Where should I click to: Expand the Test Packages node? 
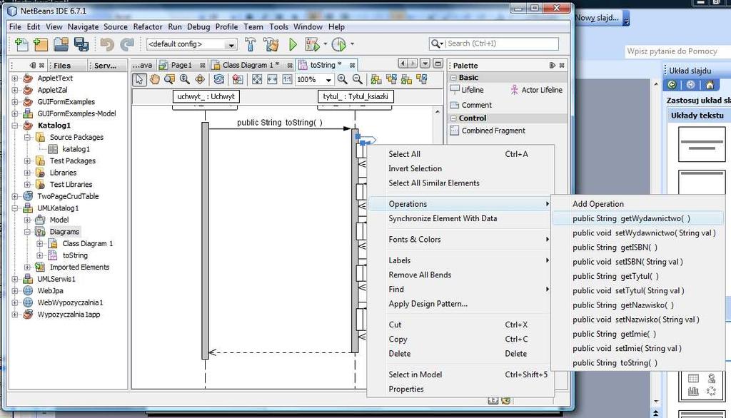click(x=28, y=160)
